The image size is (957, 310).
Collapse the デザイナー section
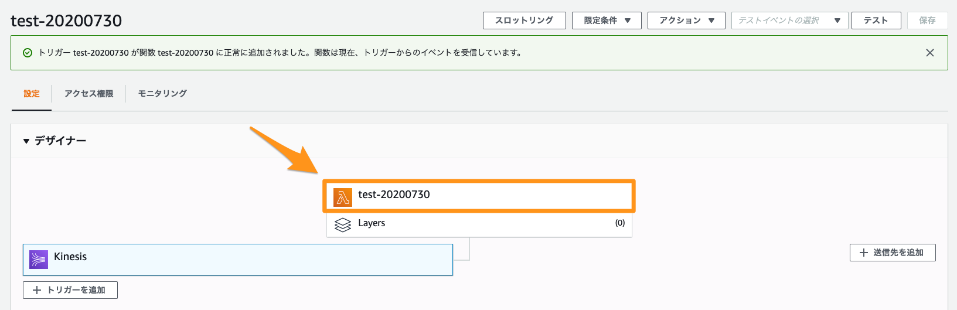(x=26, y=141)
